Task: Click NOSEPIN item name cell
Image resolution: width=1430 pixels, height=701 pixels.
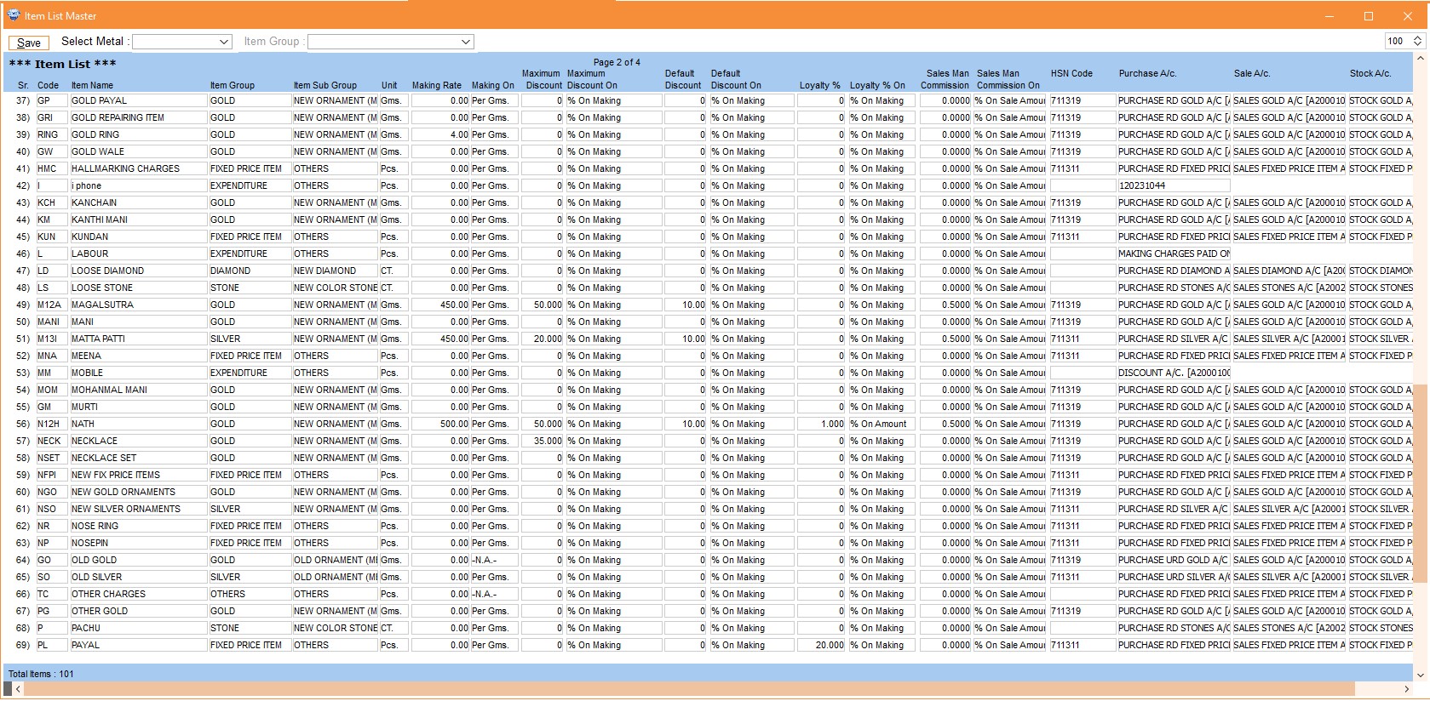Action: pyautogui.click(x=139, y=543)
